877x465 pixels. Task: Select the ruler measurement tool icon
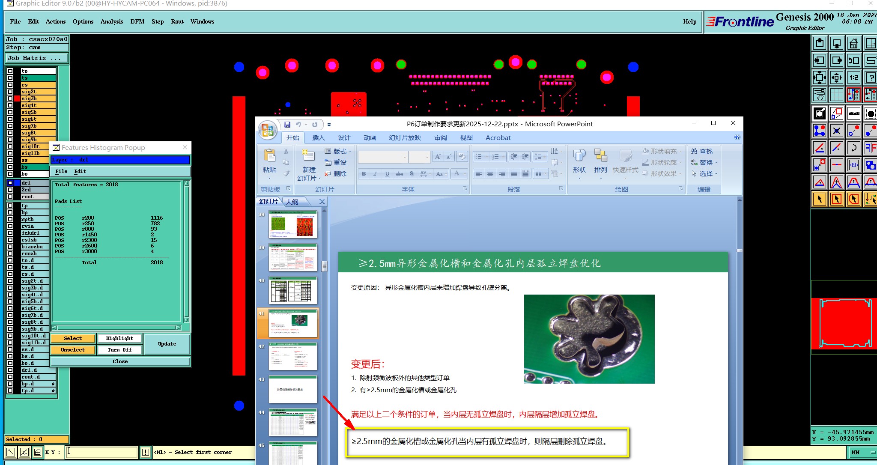[853, 113]
